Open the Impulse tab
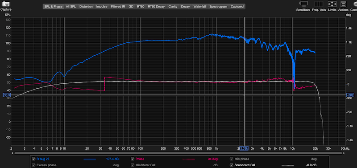Screen dimensions: 357x168 (x=102, y=7)
